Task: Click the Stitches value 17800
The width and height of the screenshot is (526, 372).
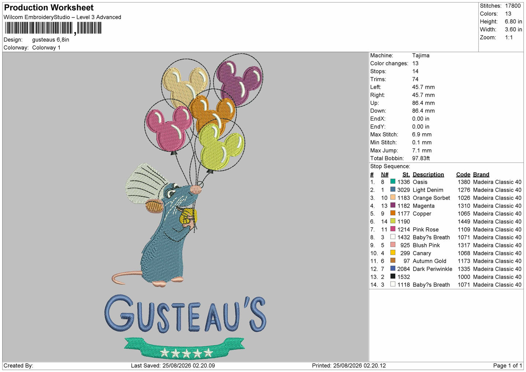Action: tap(513, 6)
